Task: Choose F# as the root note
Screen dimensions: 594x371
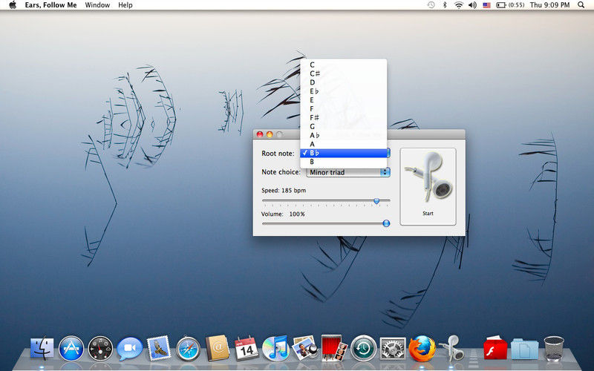Action: (344, 118)
